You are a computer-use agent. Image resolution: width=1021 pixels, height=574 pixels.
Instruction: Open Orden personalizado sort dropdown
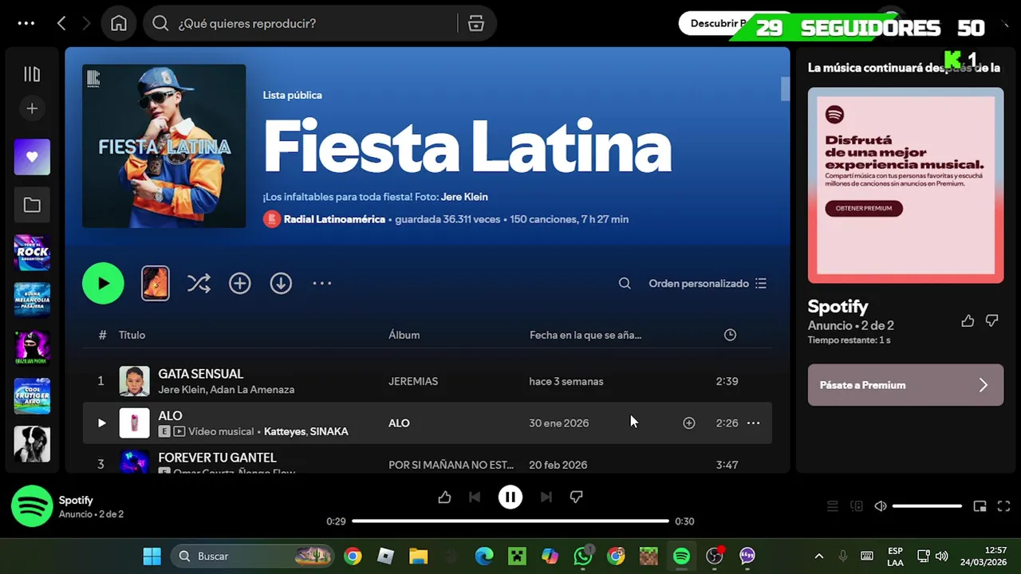[x=708, y=283]
